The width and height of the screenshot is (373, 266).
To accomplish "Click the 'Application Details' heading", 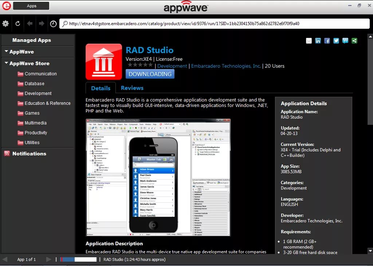I will (x=304, y=103).
